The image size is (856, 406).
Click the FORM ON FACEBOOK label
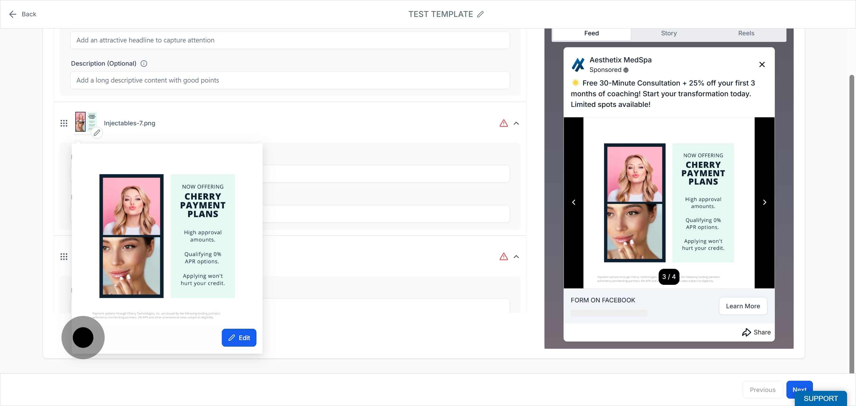click(603, 300)
